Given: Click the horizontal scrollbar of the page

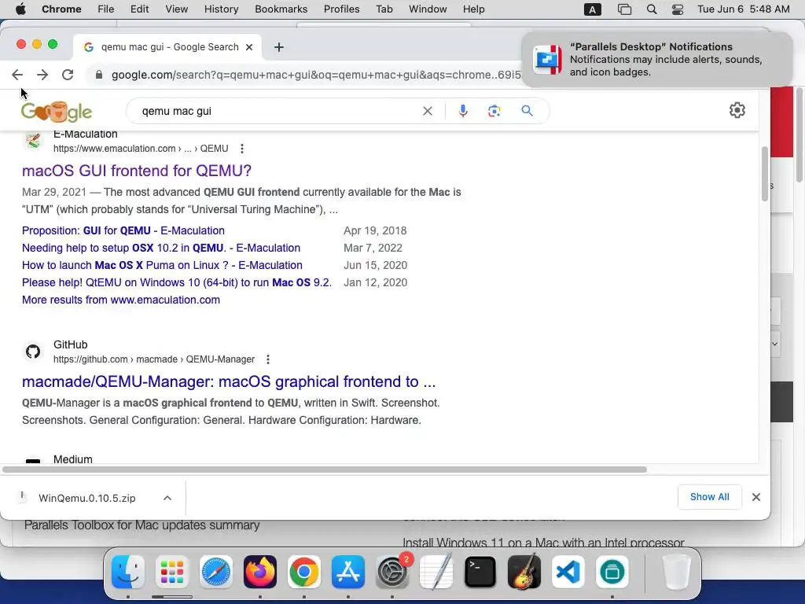Looking at the screenshot, I should coord(325,470).
